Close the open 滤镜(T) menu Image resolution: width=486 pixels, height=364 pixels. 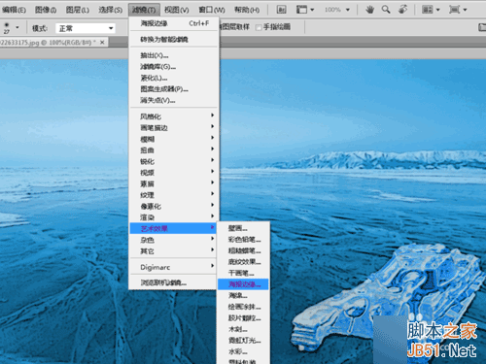144,10
